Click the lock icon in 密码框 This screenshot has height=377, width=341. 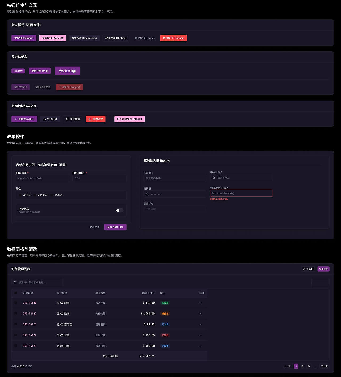[147, 194]
